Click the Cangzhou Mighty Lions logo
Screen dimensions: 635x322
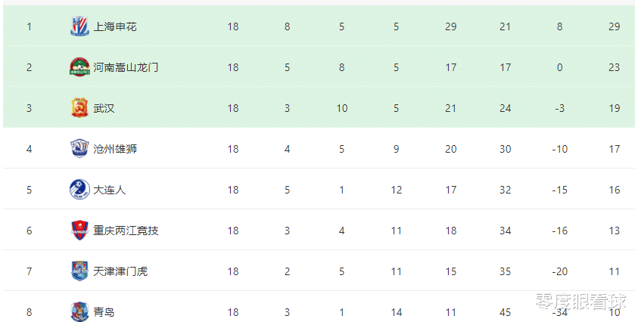(x=79, y=149)
